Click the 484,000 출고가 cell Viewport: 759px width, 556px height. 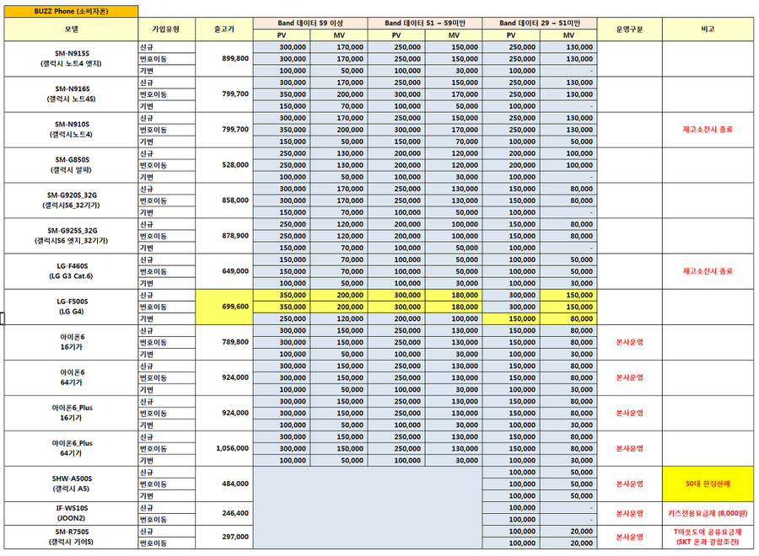point(224,484)
